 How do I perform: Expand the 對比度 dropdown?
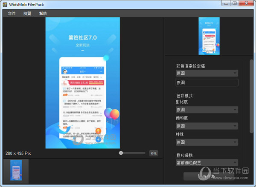(207, 110)
